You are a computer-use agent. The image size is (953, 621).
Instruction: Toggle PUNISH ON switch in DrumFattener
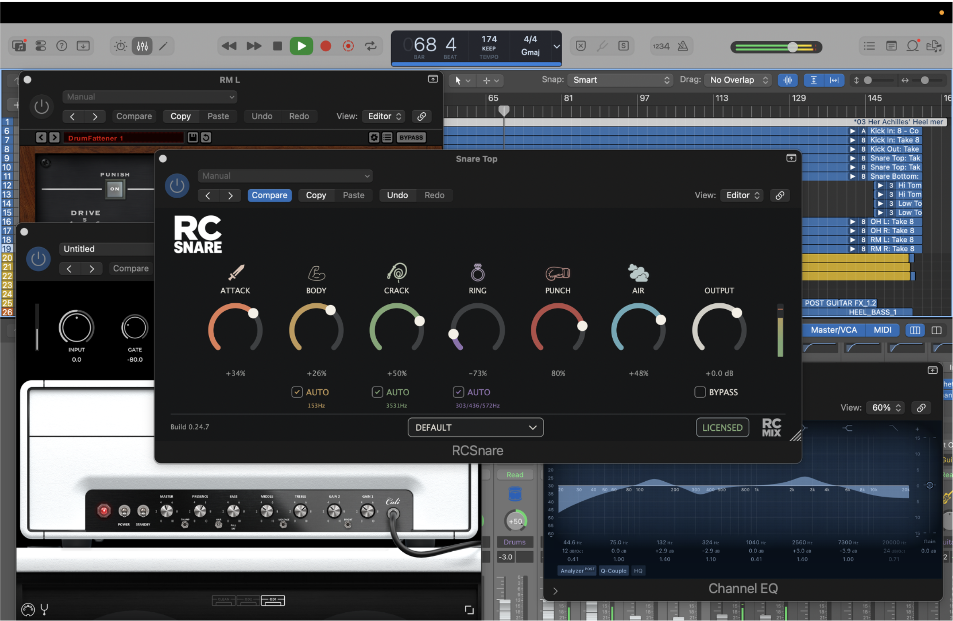click(114, 189)
